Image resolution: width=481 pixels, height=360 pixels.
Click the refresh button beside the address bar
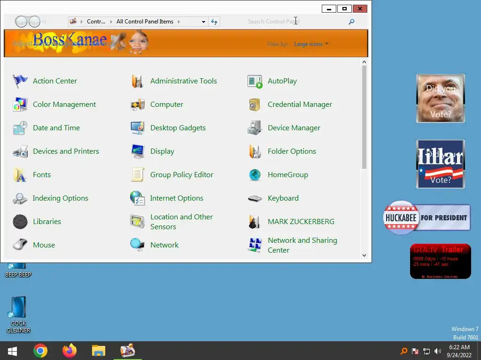click(214, 22)
